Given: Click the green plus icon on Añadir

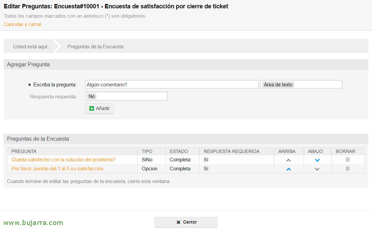Looking at the screenshot, I should coord(92,108).
